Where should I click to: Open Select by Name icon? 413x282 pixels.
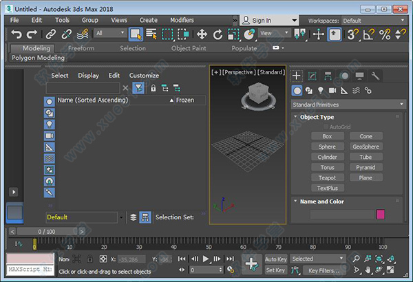(151, 34)
